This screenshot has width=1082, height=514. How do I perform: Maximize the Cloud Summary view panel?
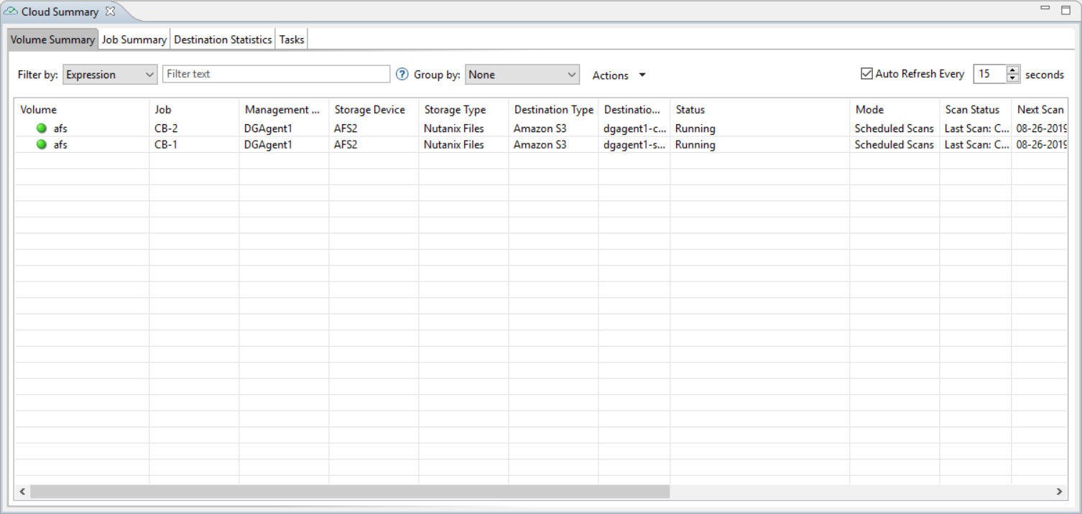coord(1065,10)
